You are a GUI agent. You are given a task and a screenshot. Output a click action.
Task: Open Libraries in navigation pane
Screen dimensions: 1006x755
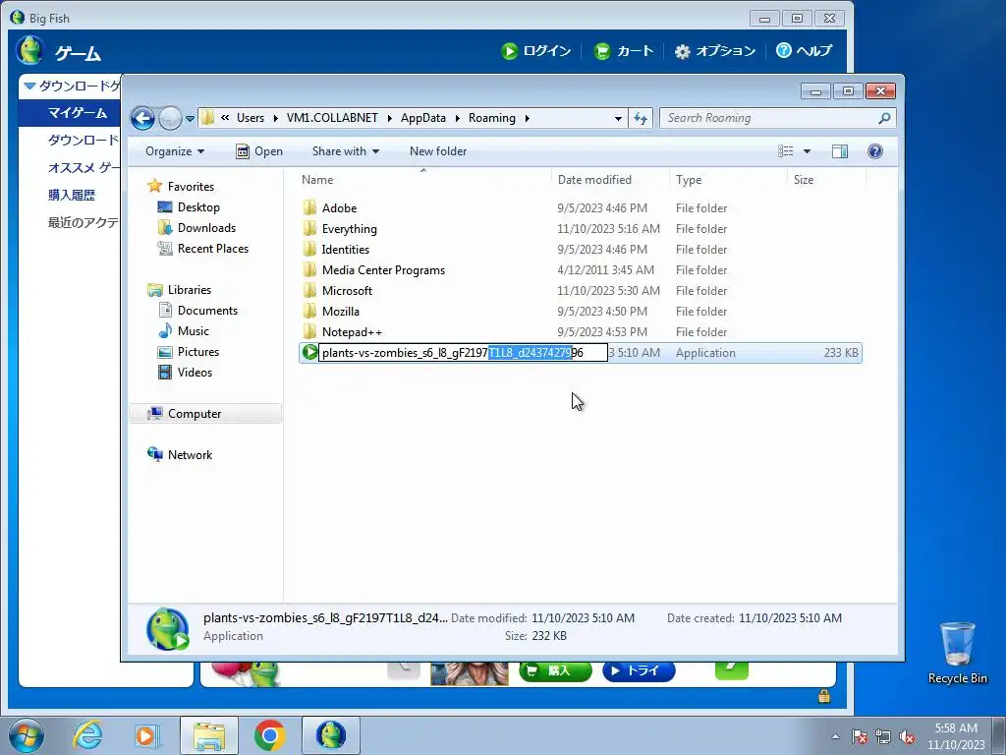(x=190, y=290)
